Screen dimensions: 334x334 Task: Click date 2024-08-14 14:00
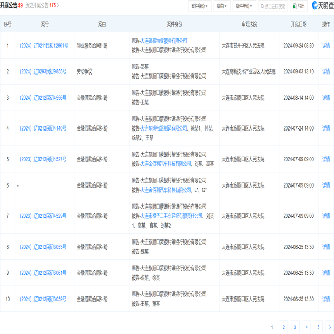pos(299,98)
